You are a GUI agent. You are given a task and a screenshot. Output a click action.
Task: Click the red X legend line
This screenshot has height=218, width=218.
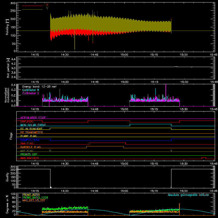point(32,6)
